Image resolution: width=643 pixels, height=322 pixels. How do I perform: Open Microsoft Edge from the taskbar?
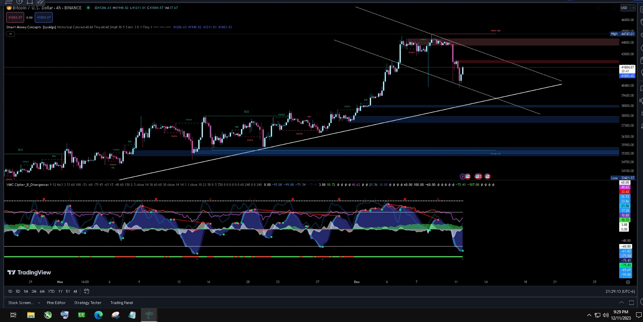coord(99,315)
